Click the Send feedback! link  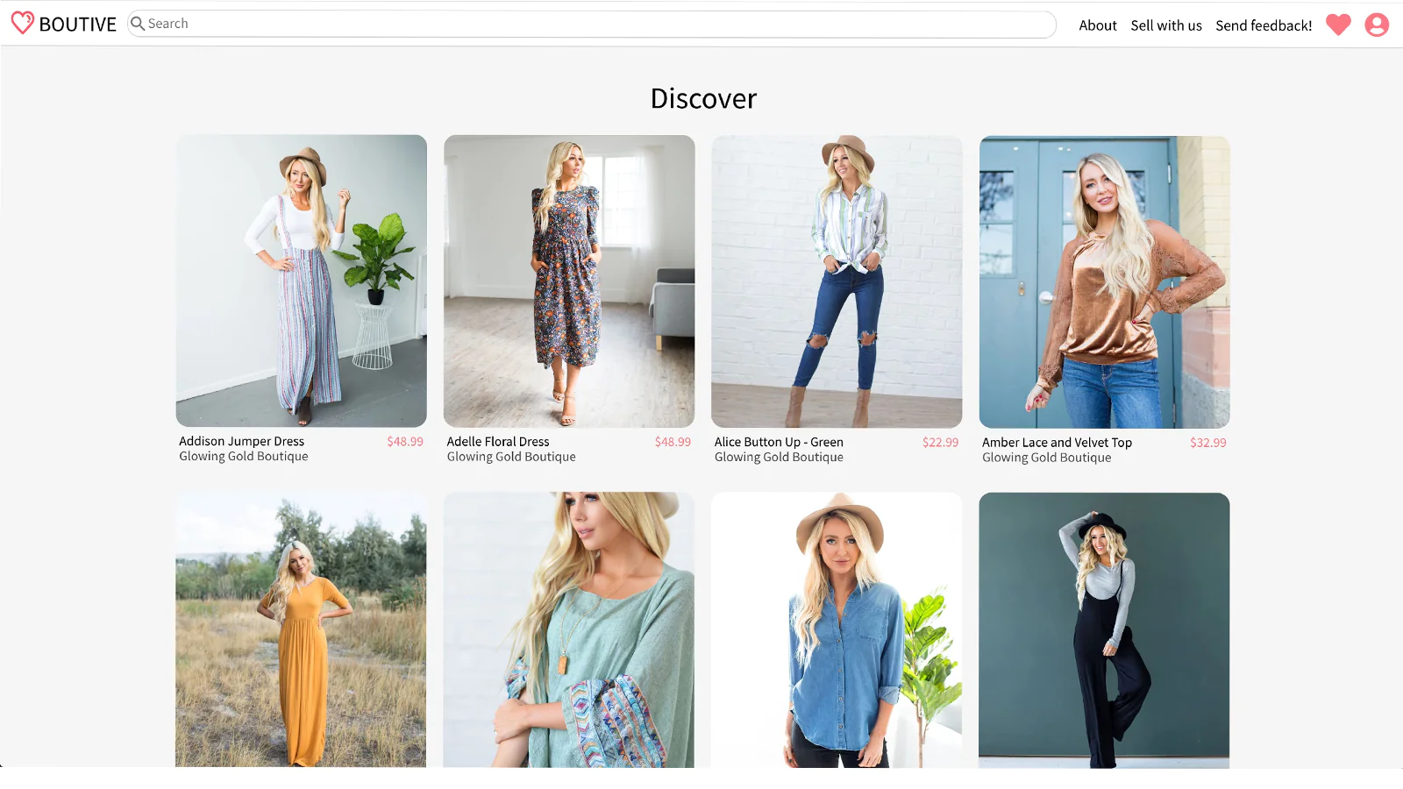(x=1264, y=25)
